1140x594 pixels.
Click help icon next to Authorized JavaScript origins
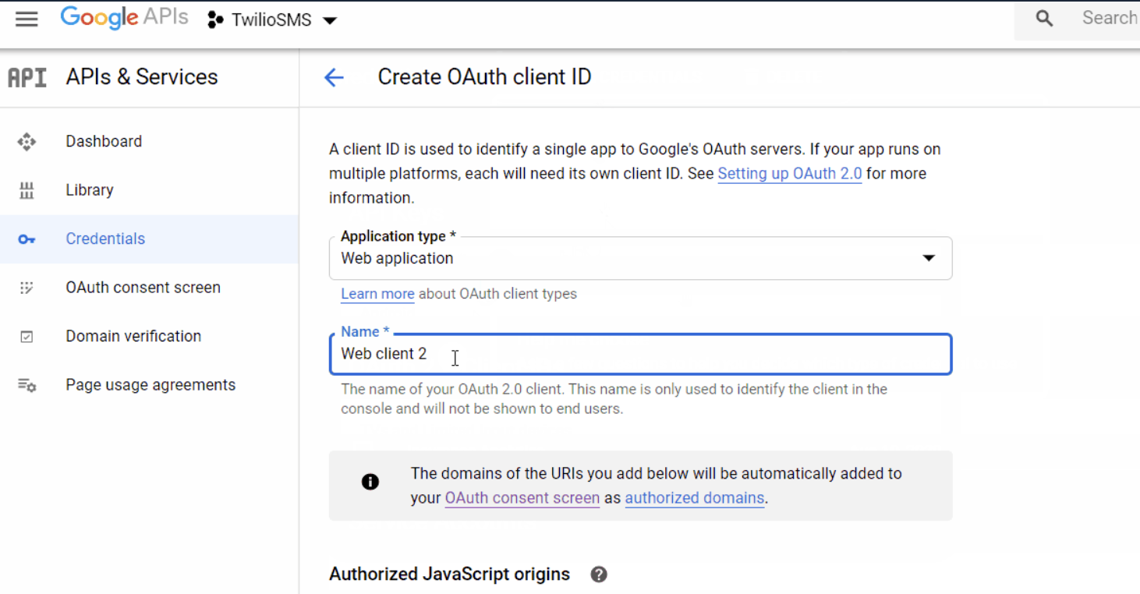(598, 575)
